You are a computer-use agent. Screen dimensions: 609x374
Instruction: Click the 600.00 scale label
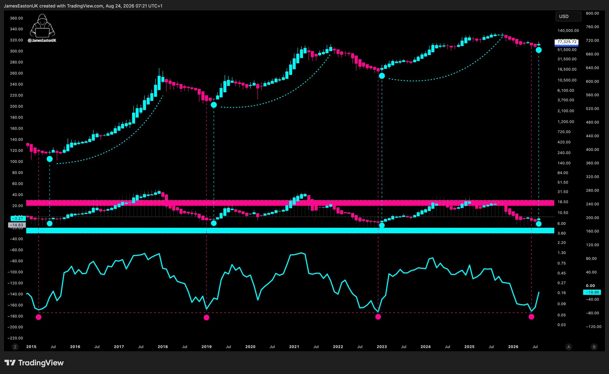click(592, 81)
